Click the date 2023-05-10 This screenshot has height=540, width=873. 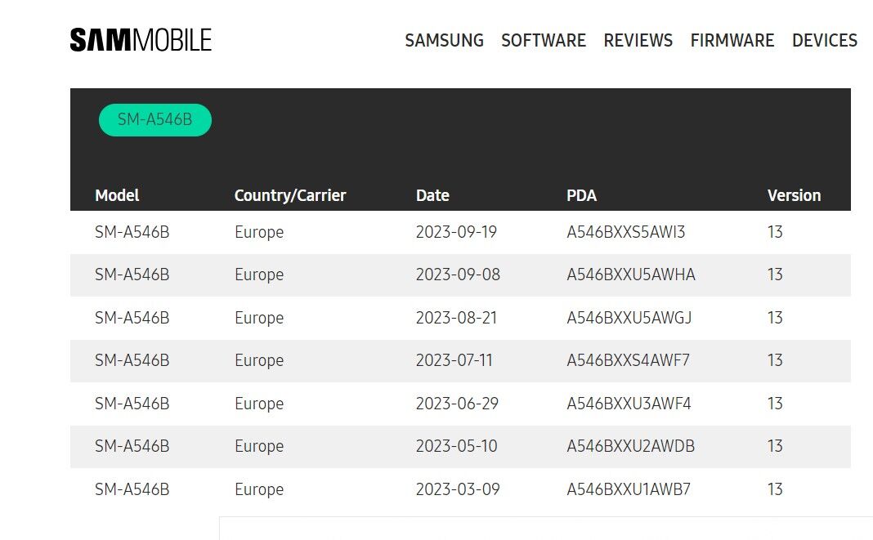pyautogui.click(x=457, y=446)
